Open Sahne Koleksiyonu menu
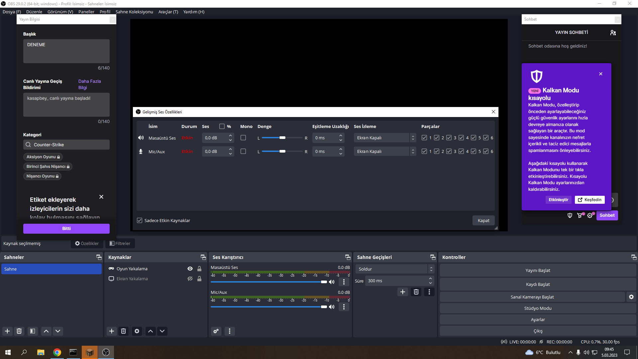Screen dimensions: 638x359 [x=134, y=12]
